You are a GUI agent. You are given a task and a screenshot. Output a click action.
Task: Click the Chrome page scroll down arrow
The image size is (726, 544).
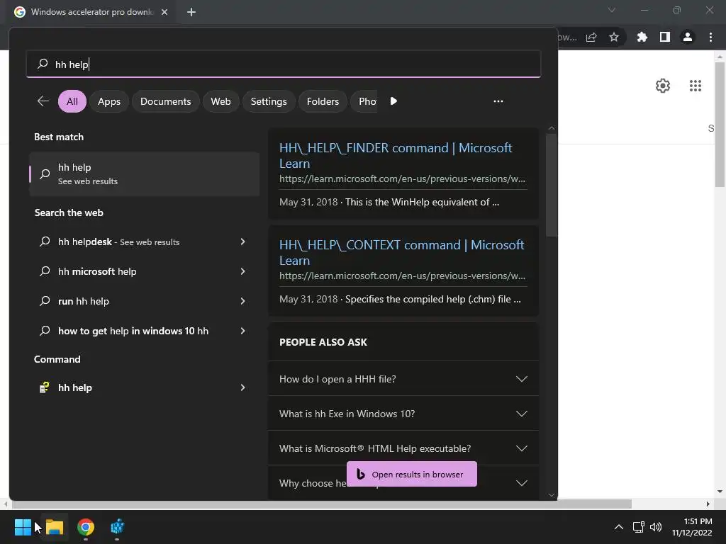[720, 492]
